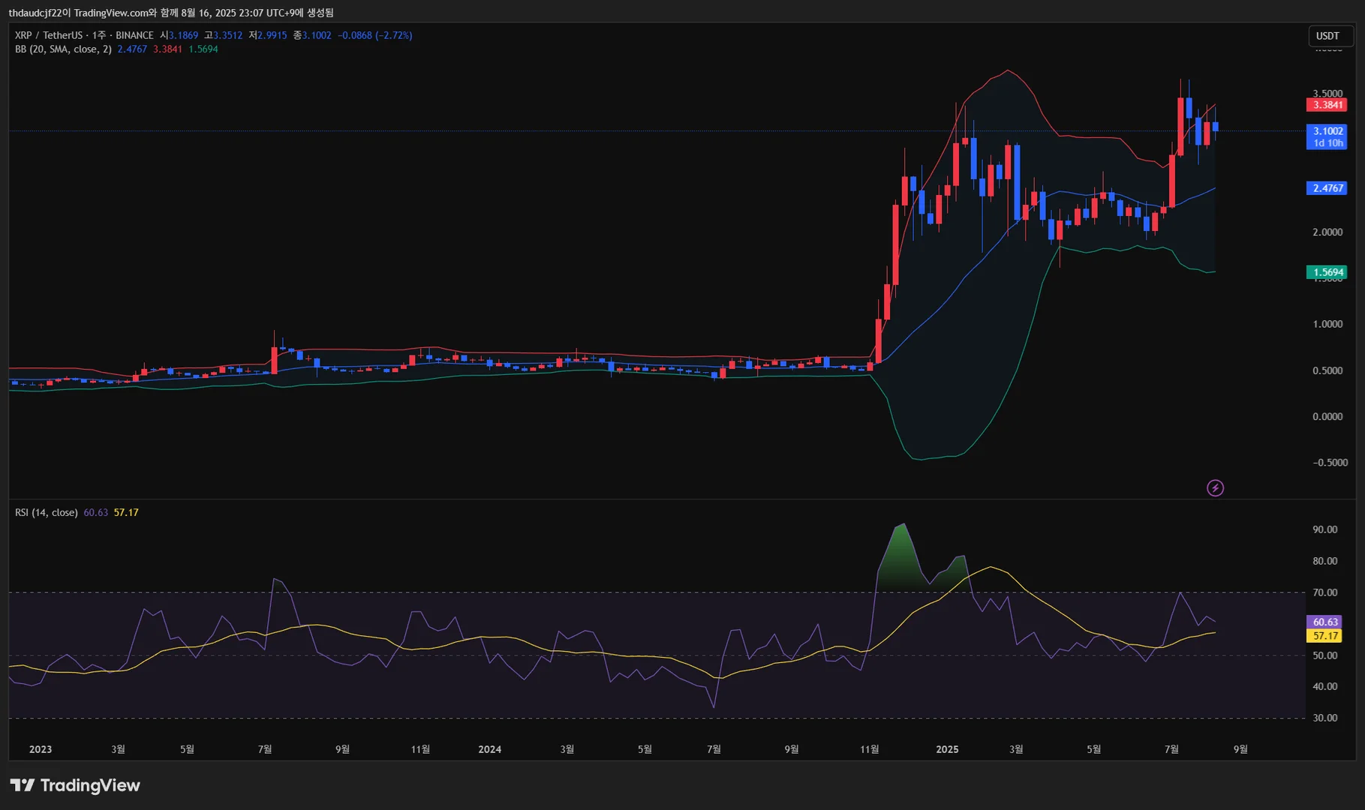This screenshot has height=810, width=1365.
Task: Click the 2025 label on the time axis
Action: click(x=947, y=749)
